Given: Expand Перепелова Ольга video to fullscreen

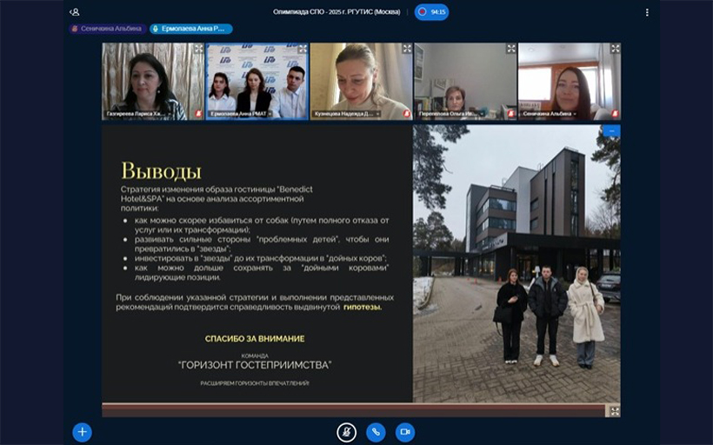Looking at the screenshot, I should (x=511, y=49).
